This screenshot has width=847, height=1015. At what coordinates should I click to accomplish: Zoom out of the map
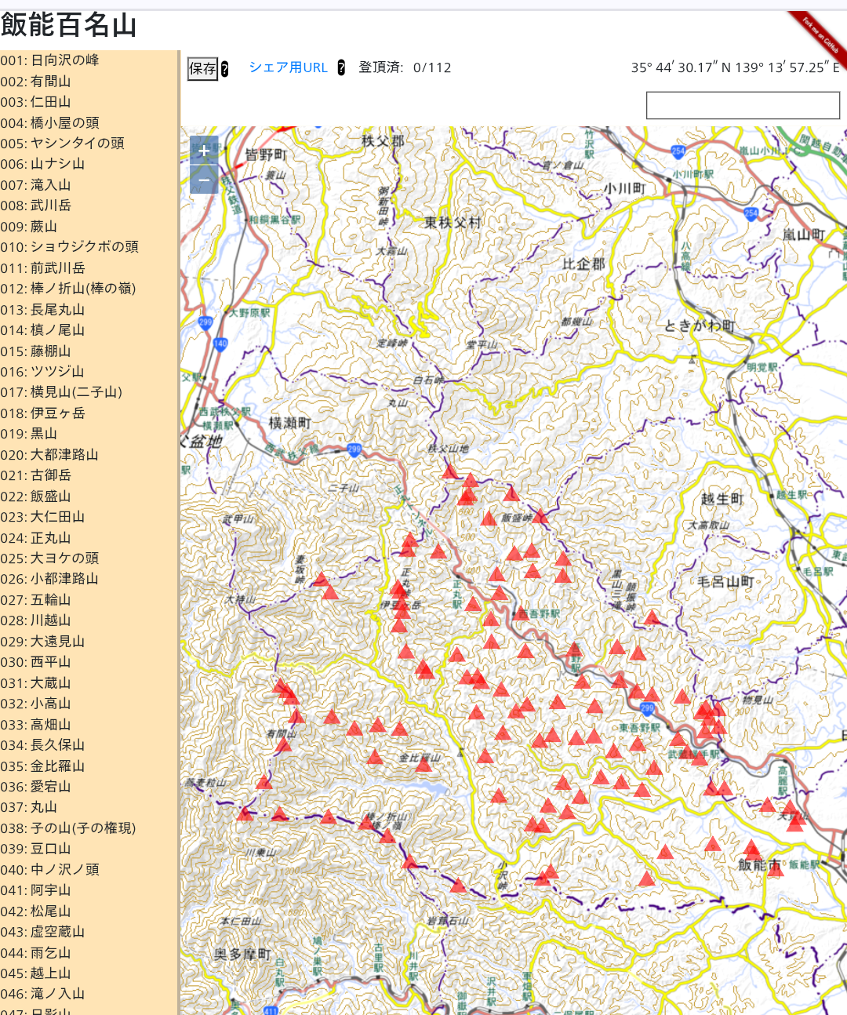(204, 180)
